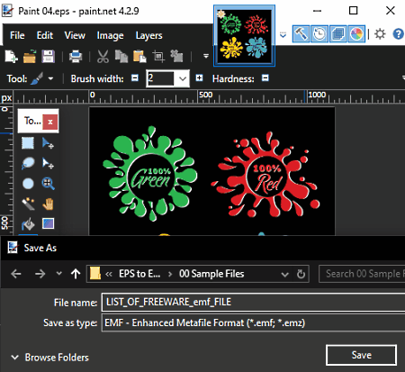
Task: Click the File name input field
Action: 254,302
